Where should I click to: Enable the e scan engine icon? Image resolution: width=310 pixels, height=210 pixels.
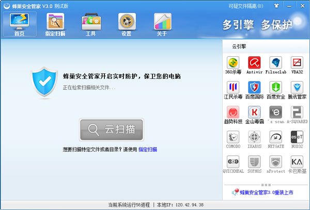tap(276, 112)
